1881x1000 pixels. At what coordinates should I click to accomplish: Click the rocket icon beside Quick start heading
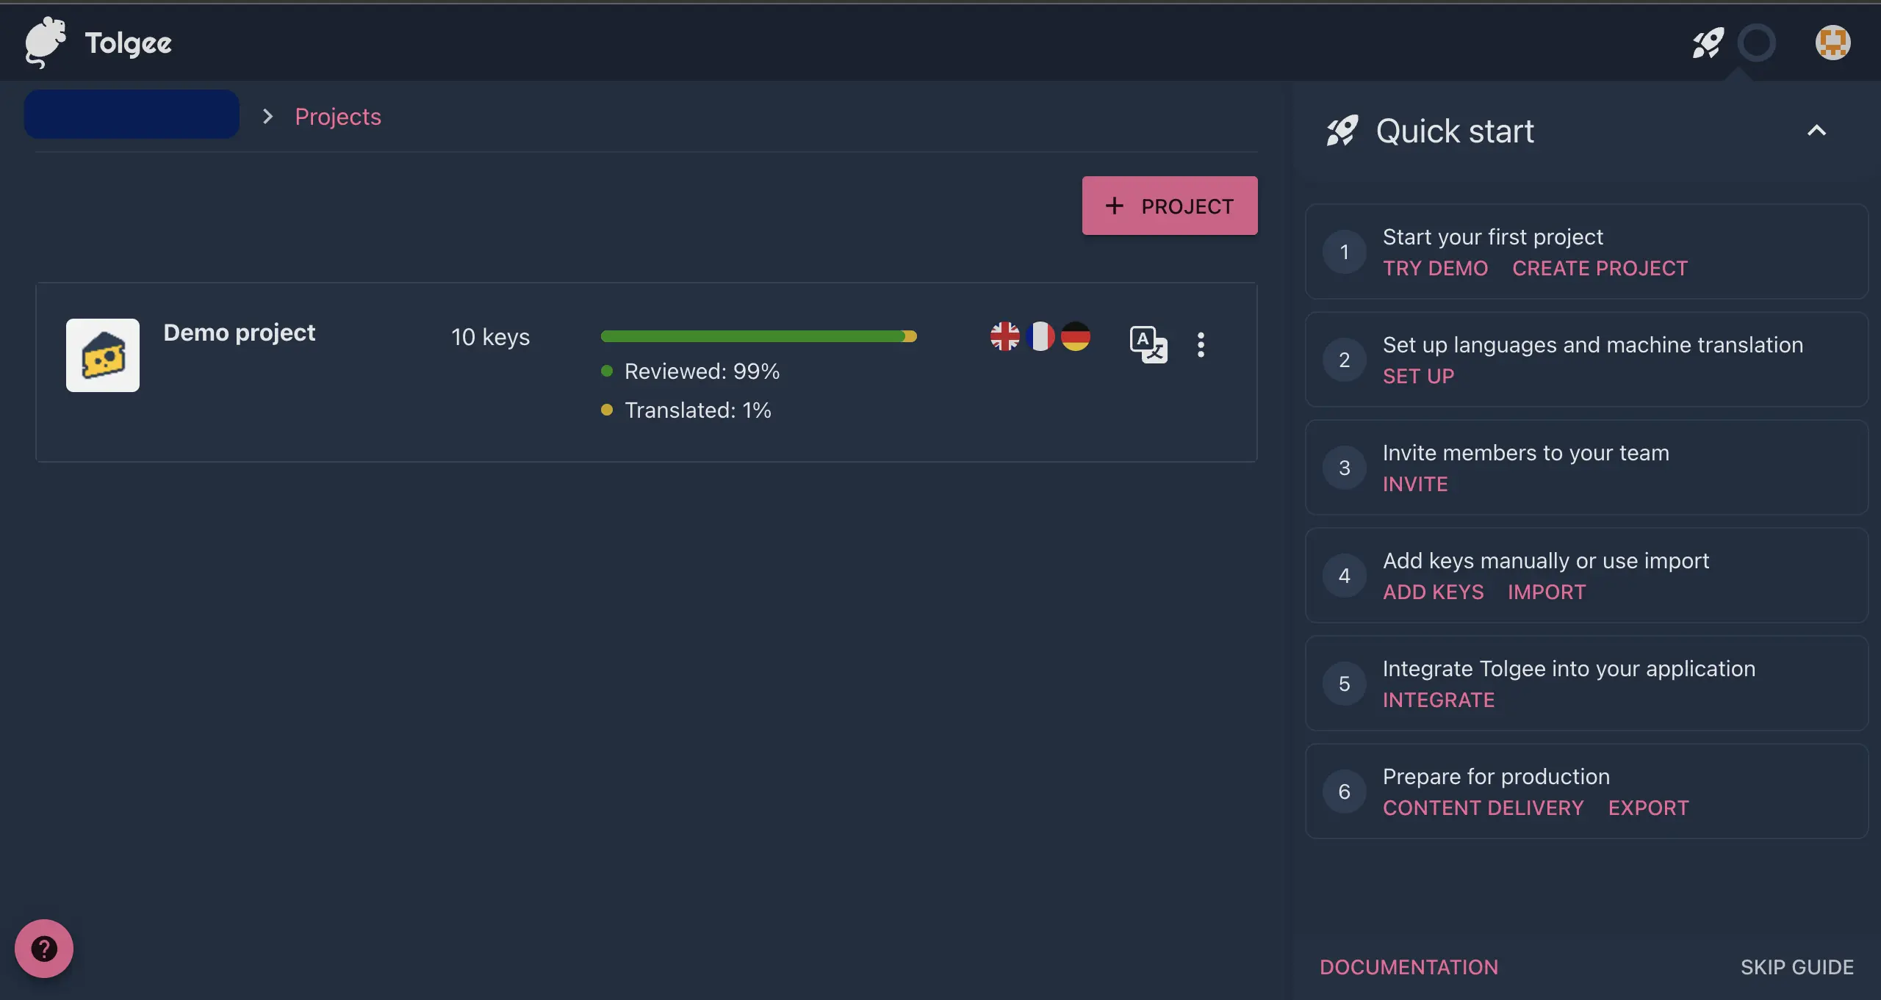1341,130
